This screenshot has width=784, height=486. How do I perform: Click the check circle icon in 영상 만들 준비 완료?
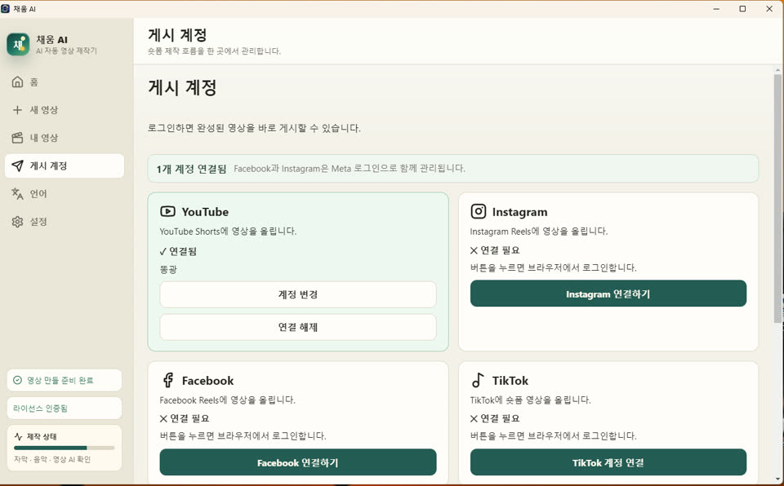[x=17, y=380]
